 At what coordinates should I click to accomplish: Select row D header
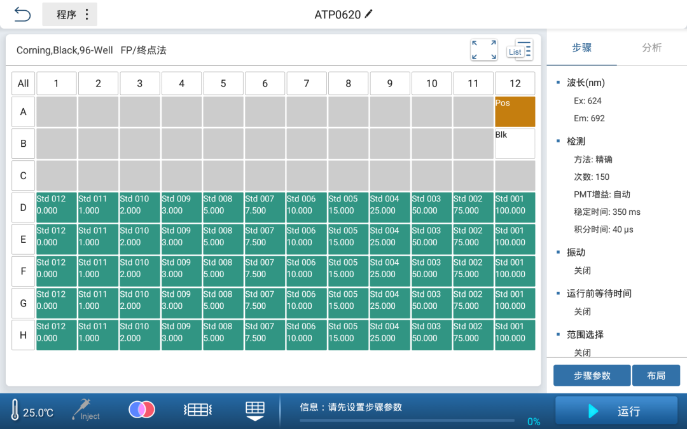coord(24,207)
